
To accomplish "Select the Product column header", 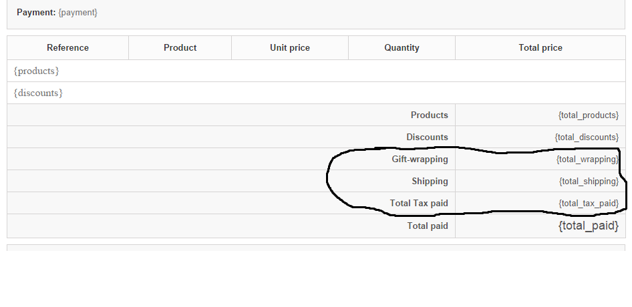I will point(180,47).
